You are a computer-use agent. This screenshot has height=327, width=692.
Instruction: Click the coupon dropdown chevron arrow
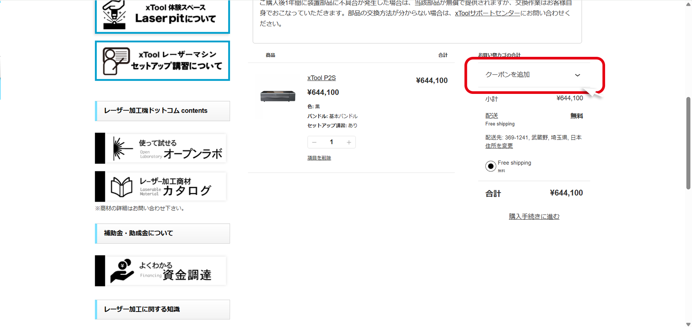point(577,75)
